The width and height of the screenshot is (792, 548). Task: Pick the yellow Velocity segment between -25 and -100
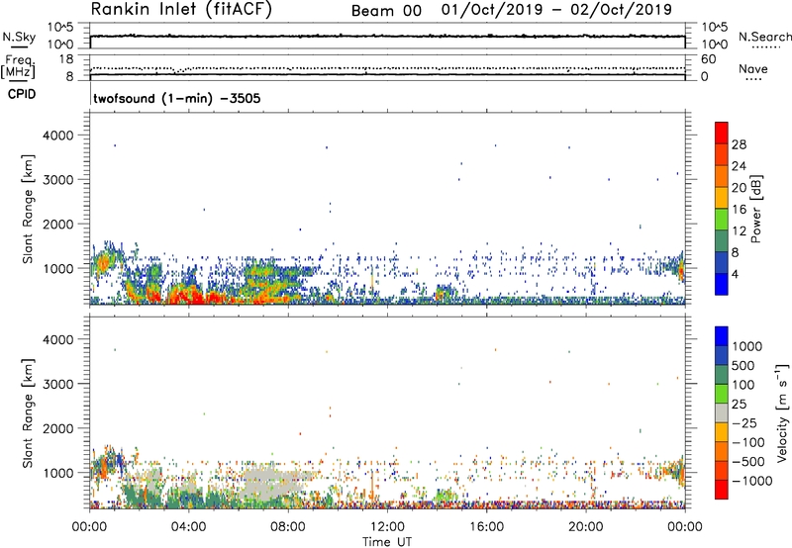[x=722, y=432]
